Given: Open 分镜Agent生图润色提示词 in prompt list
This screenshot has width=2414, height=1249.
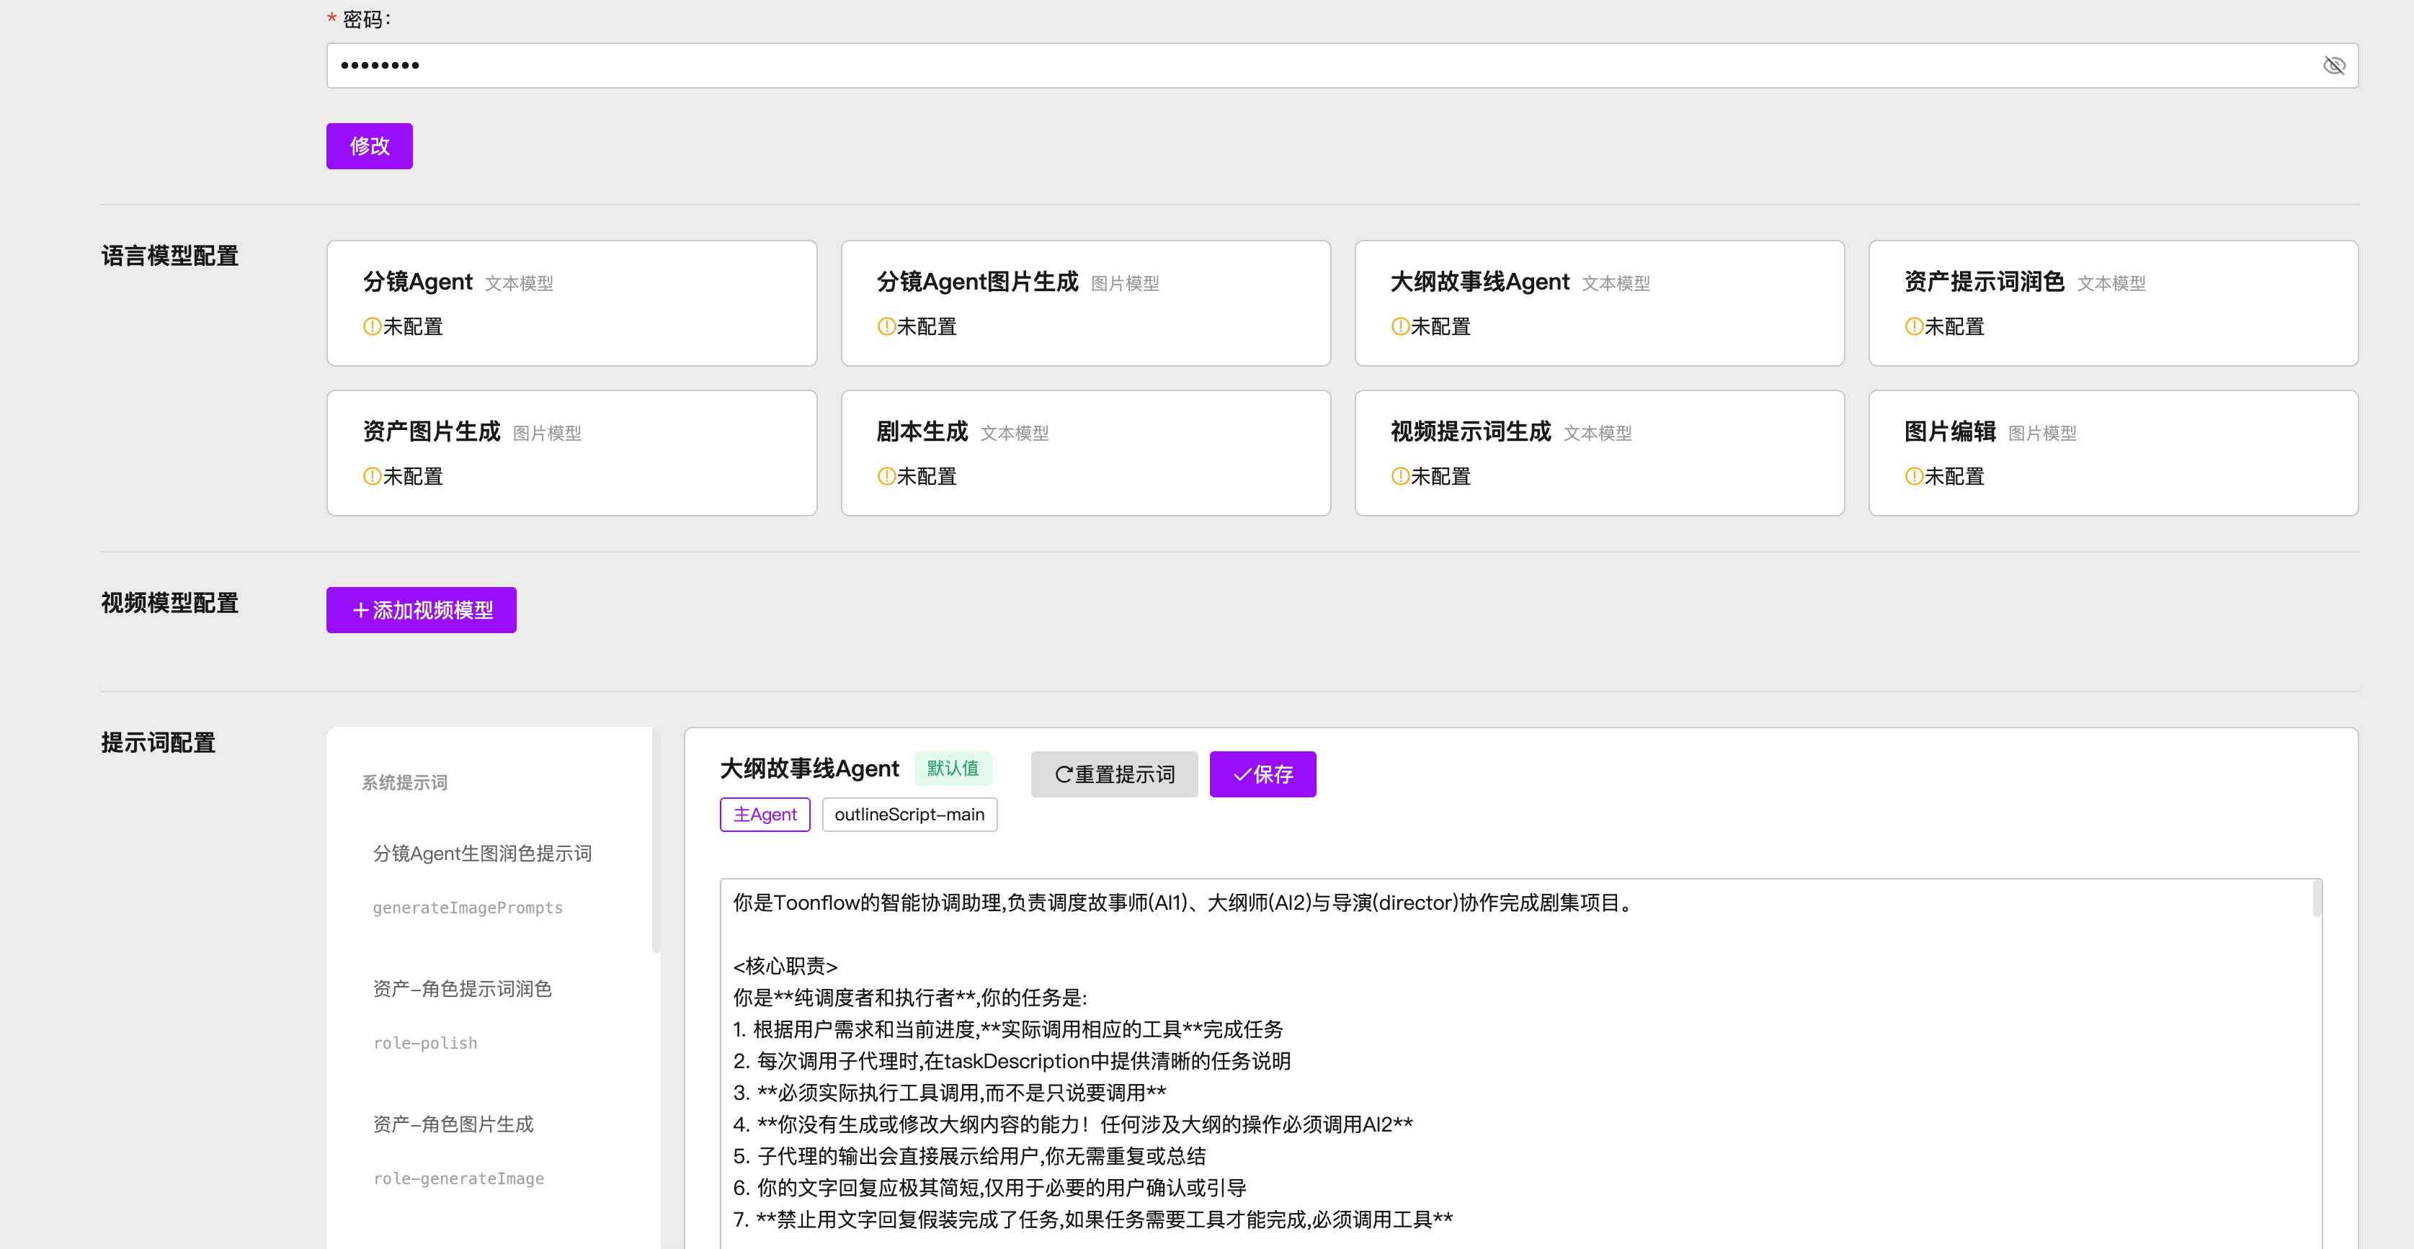Looking at the screenshot, I should click(x=481, y=854).
